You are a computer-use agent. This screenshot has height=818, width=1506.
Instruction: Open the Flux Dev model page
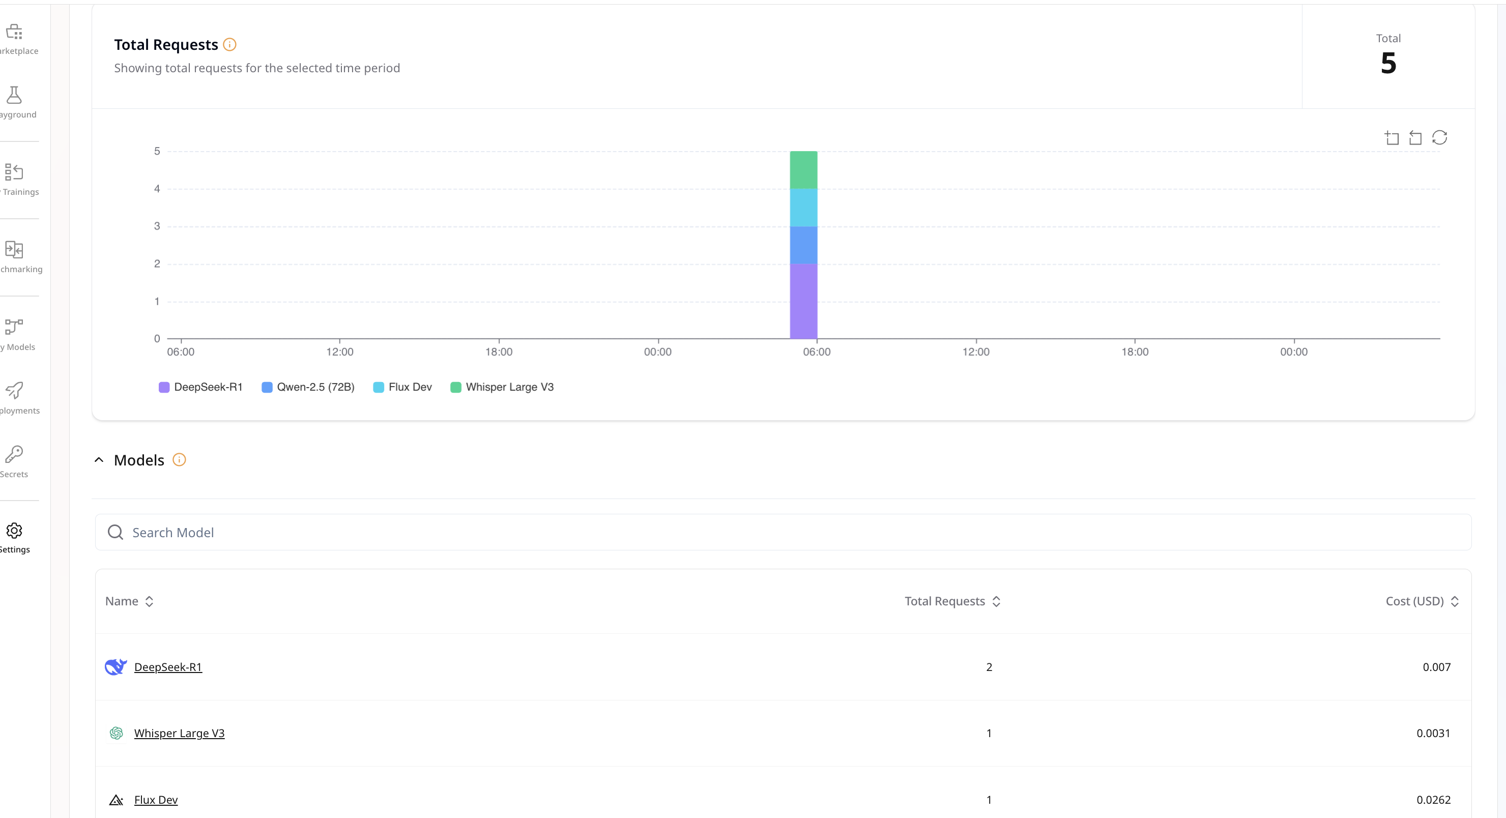pos(155,800)
